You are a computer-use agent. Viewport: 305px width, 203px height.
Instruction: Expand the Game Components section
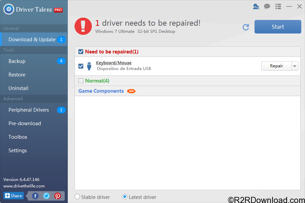click(187, 91)
